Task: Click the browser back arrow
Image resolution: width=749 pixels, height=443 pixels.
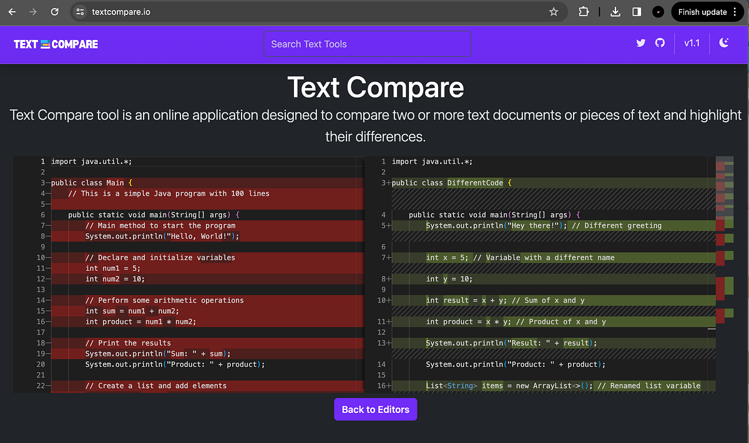Action: point(12,11)
